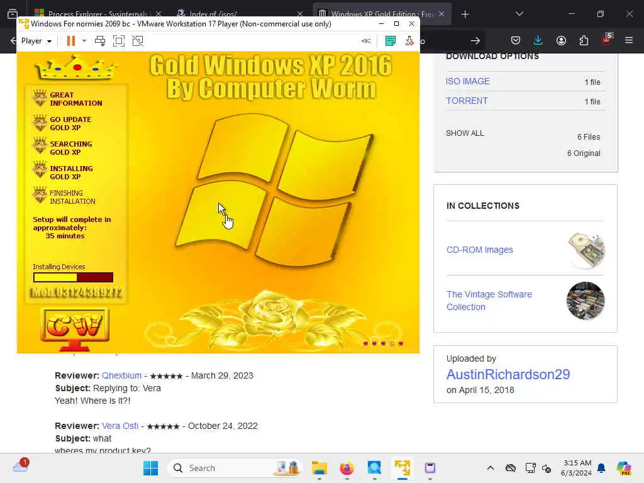The width and height of the screenshot is (644, 483).
Task: Open uploader AustinRichardson29 profile
Action: click(508, 375)
